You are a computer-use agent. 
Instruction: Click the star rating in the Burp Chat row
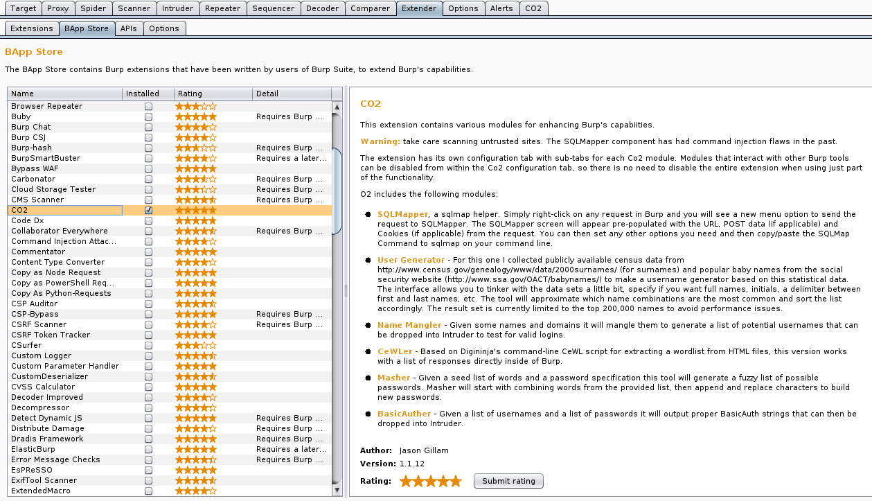tap(196, 127)
